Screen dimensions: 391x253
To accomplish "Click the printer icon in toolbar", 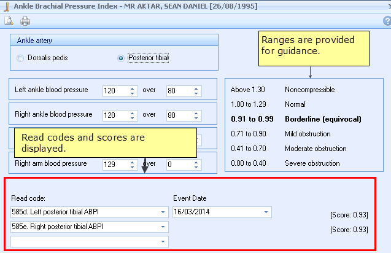I will 25,21.
